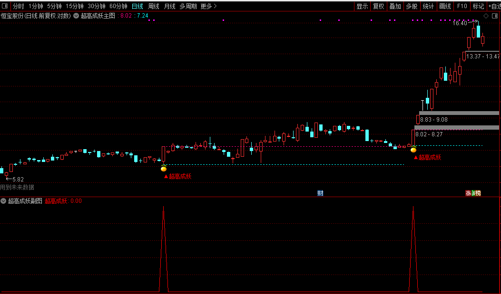
Task: Select the 1分钟 period tab
Action: click(x=36, y=6)
